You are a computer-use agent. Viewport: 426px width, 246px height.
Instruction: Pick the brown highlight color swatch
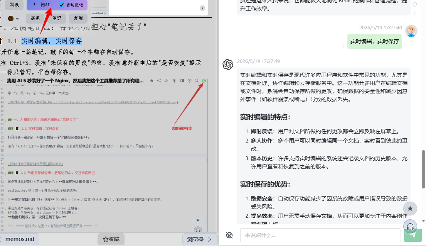tap(10, 19)
